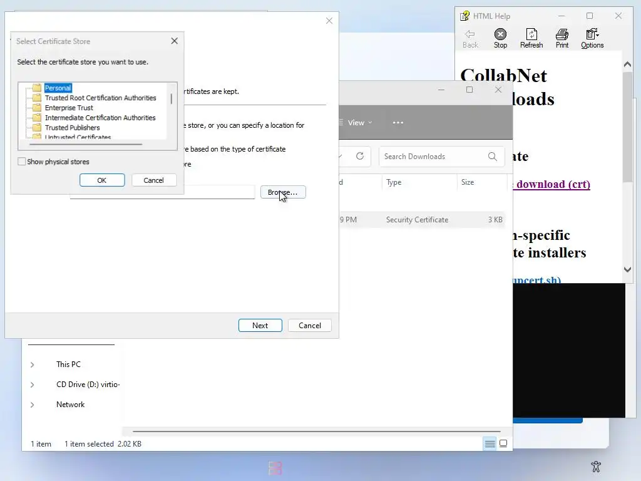Close the Certificate Import Wizard window
Viewport: 641px width, 481px height.
point(329,21)
